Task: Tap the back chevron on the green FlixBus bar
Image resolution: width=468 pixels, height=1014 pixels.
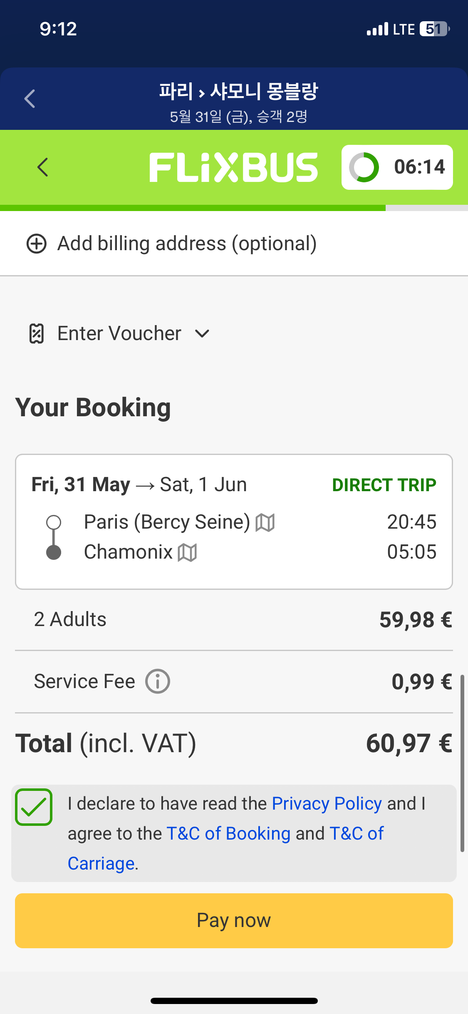Action: [x=42, y=167]
